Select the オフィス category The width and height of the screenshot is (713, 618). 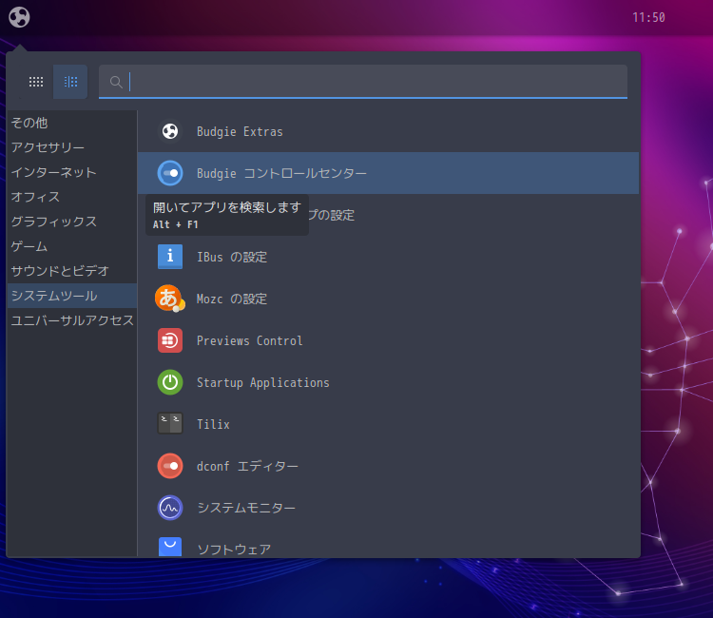[x=72, y=197]
